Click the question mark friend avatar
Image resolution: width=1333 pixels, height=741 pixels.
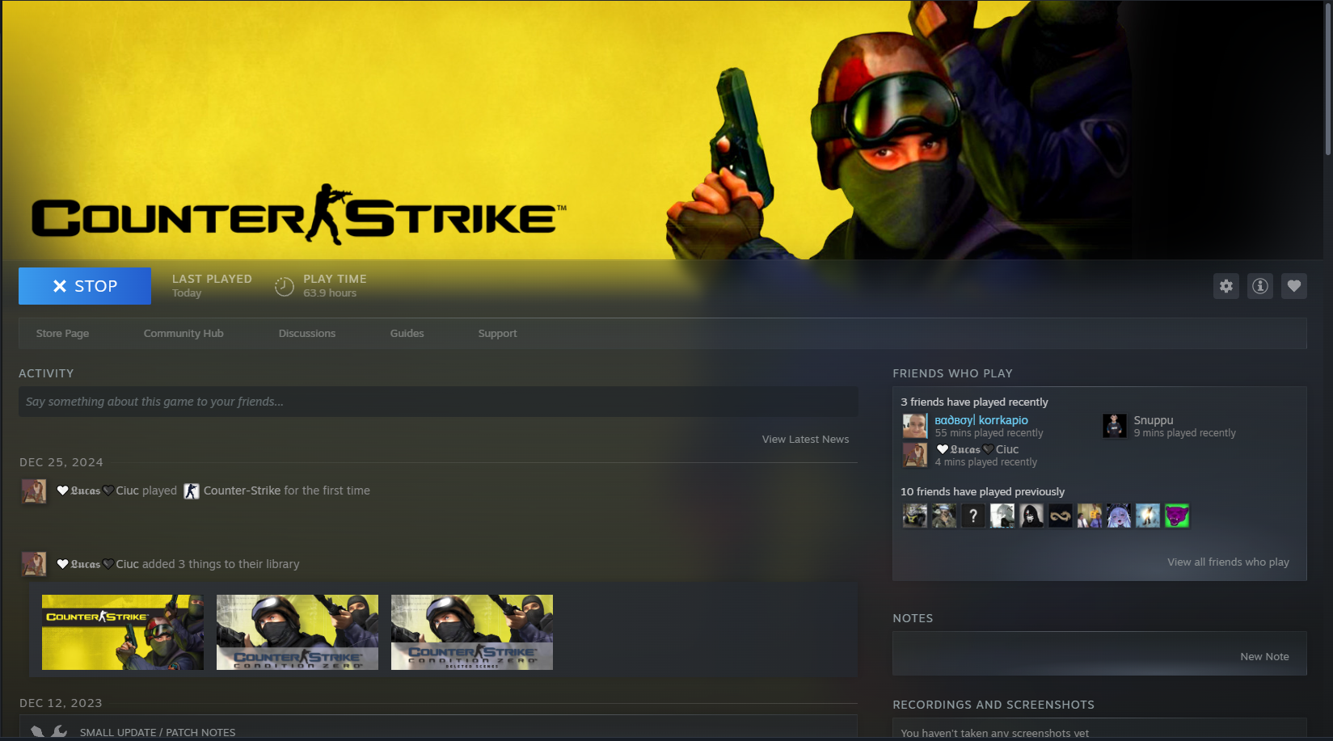pos(973,516)
